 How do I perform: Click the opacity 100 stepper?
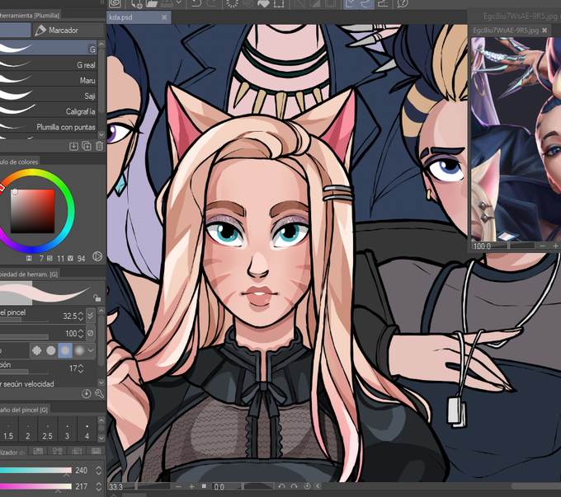81,334
